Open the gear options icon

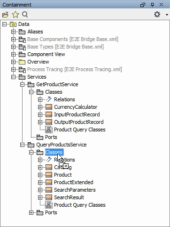(157, 15)
